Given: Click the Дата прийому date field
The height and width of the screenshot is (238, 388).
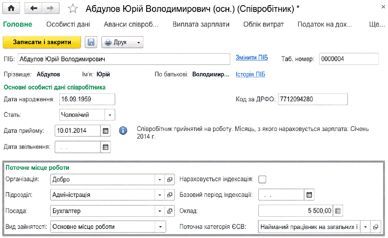Looking at the screenshot, I should click(78, 131).
